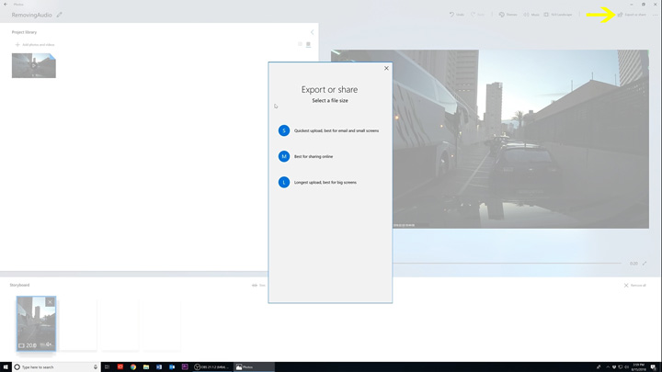Edit the RemovingAudio project name pencil icon
662x372 pixels.
(60, 15)
